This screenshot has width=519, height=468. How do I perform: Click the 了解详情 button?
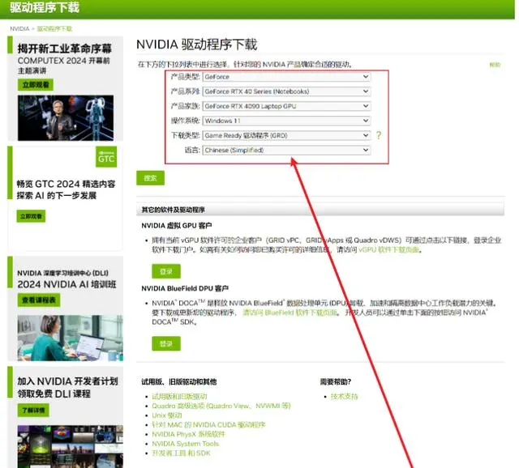[33, 411]
